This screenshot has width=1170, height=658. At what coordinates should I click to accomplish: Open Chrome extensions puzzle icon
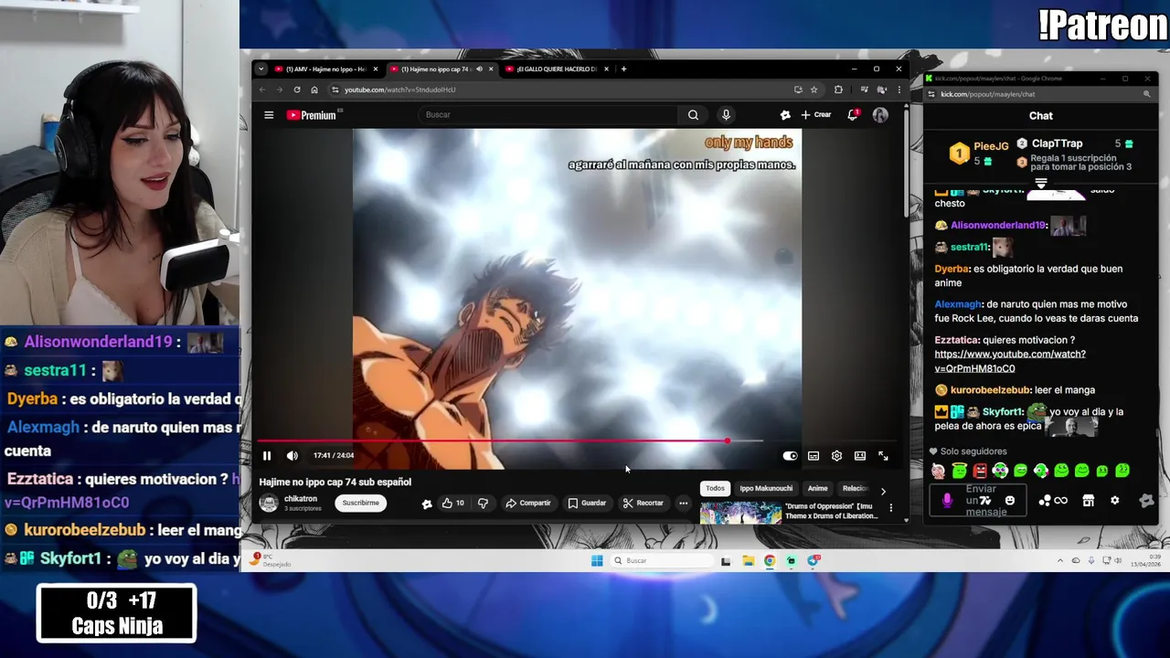click(838, 90)
